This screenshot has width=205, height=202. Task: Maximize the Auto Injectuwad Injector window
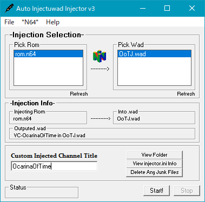pos(167,8)
